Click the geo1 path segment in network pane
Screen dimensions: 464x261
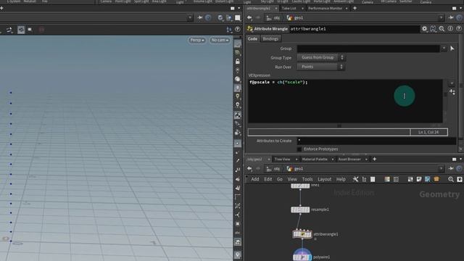295,169
